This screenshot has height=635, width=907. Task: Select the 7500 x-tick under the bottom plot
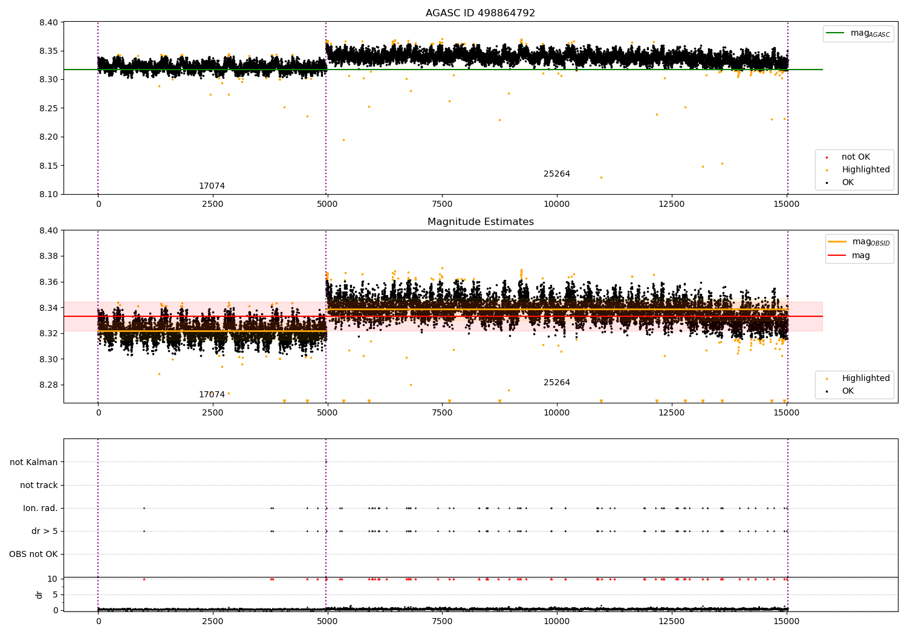[x=442, y=621]
